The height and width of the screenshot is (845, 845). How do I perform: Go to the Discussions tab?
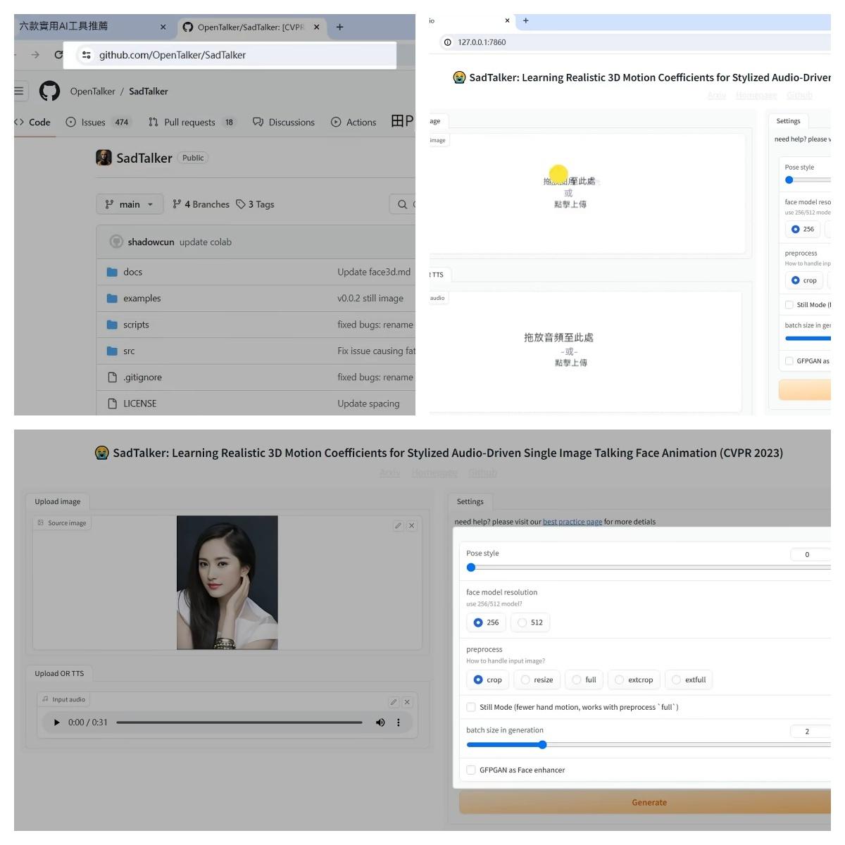pos(284,122)
